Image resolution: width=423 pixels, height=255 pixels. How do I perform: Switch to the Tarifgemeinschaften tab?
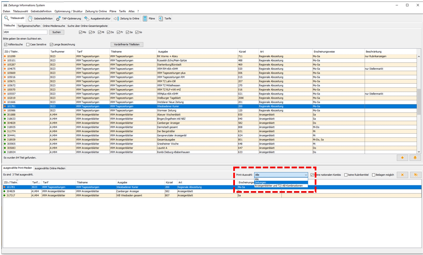pos(29,26)
